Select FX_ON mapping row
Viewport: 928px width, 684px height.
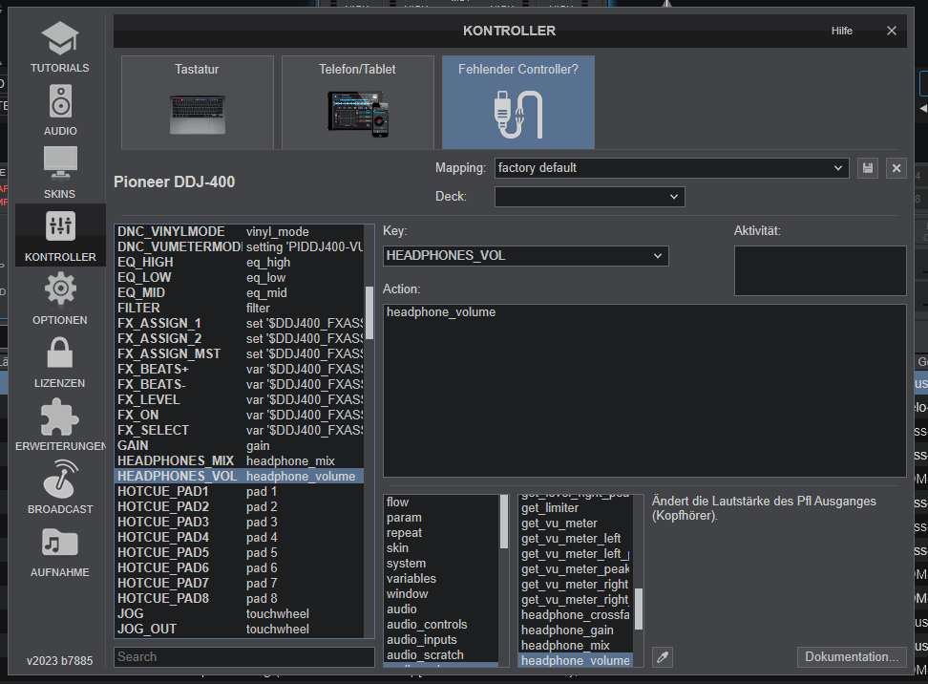pyautogui.click(x=239, y=416)
